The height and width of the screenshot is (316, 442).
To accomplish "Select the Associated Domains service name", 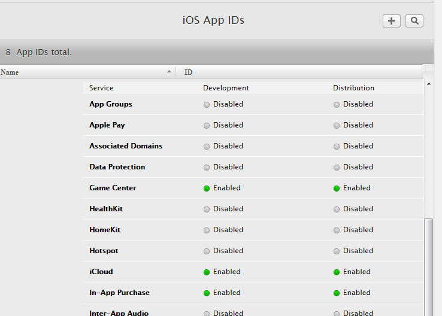I will (126, 146).
